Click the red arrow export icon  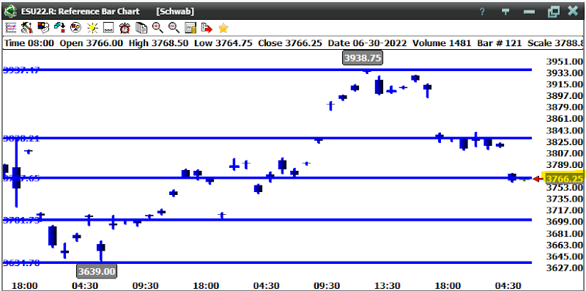pyautogui.click(x=207, y=28)
